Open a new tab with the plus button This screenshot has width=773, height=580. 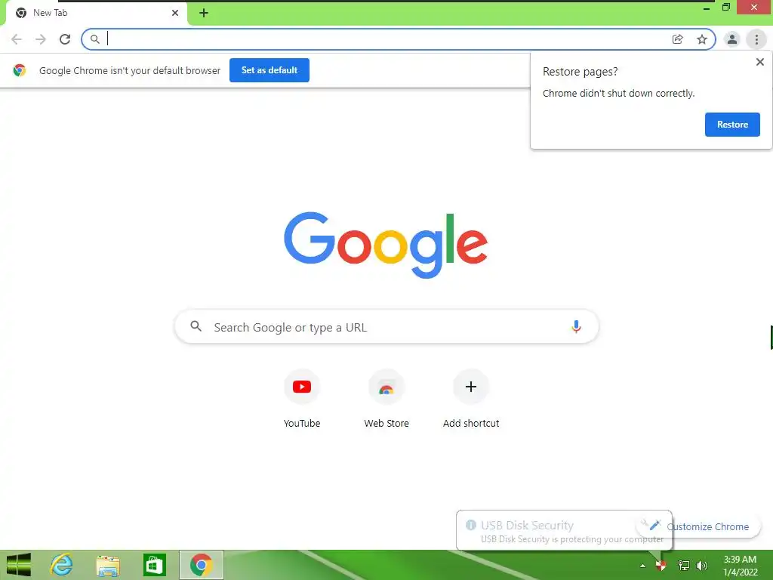click(204, 14)
